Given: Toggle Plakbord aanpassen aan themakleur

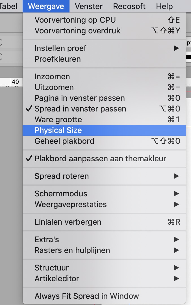Looking at the screenshot, I should (82, 158).
